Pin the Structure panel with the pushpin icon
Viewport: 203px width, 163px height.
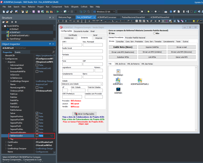50,18
